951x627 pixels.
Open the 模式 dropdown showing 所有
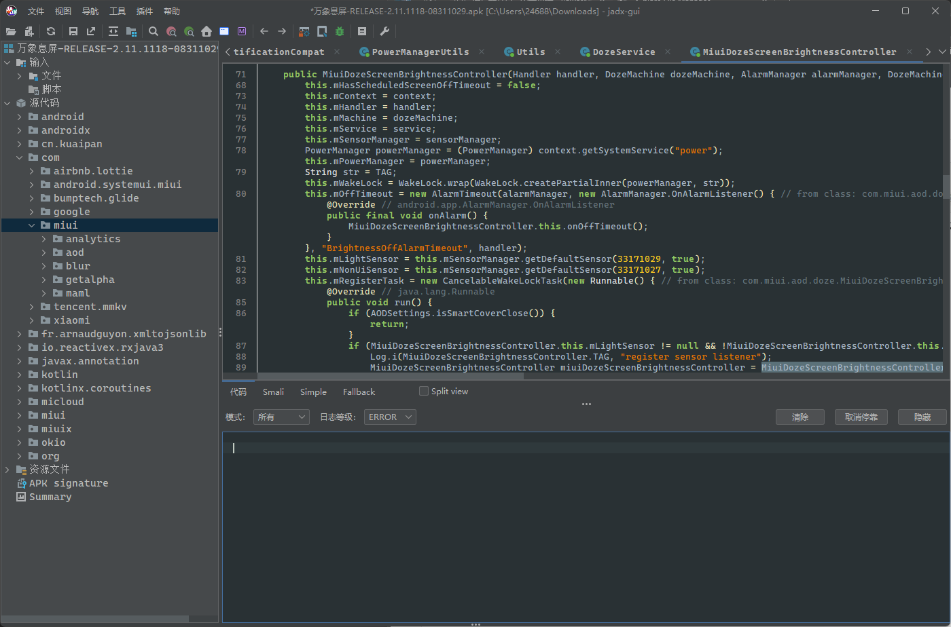coord(281,417)
